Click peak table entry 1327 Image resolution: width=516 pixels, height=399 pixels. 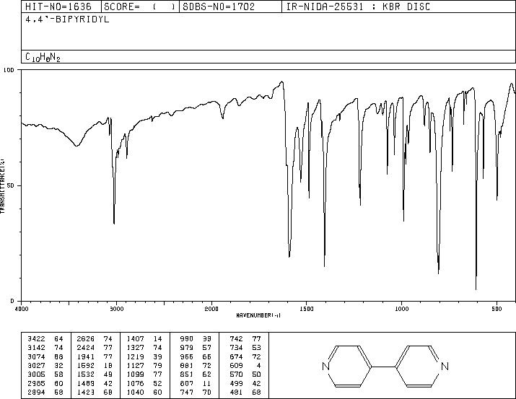[x=135, y=347]
